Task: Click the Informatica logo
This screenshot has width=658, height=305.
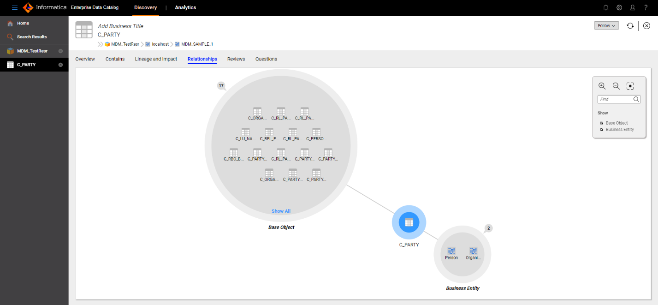Action: 44,7
